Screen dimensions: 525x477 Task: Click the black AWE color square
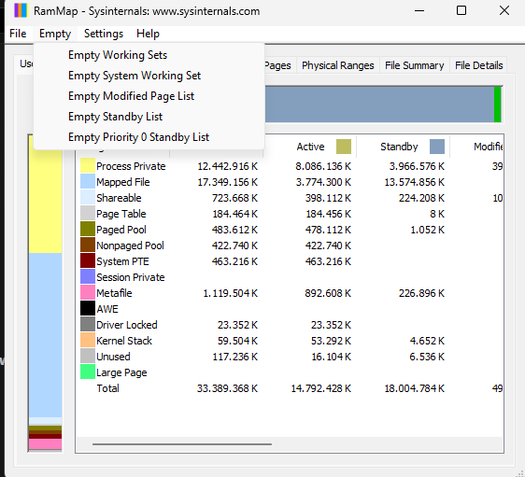pos(88,309)
